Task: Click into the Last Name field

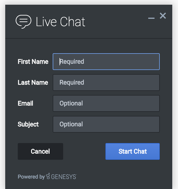Action: (x=106, y=82)
